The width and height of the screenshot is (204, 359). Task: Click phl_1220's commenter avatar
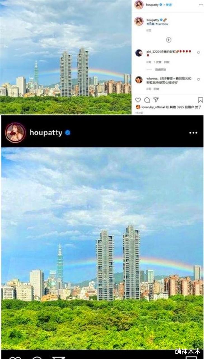pyautogui.click(x=139, y=53)
